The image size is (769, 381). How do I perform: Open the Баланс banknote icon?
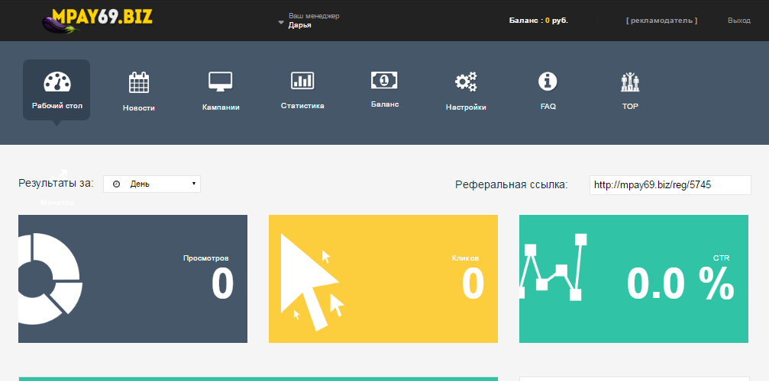[385, 80]
